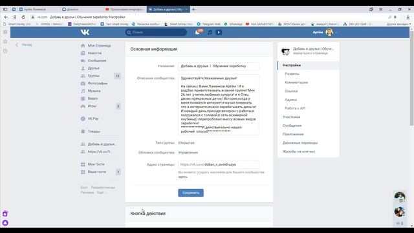
Task: Select Сообщения in right settings menu
Action: 292,126
